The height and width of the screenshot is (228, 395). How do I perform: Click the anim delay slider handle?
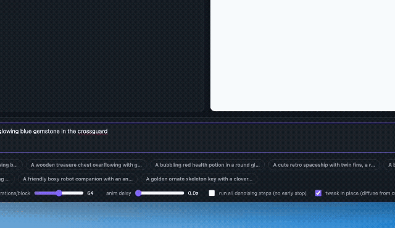point(138,193)
